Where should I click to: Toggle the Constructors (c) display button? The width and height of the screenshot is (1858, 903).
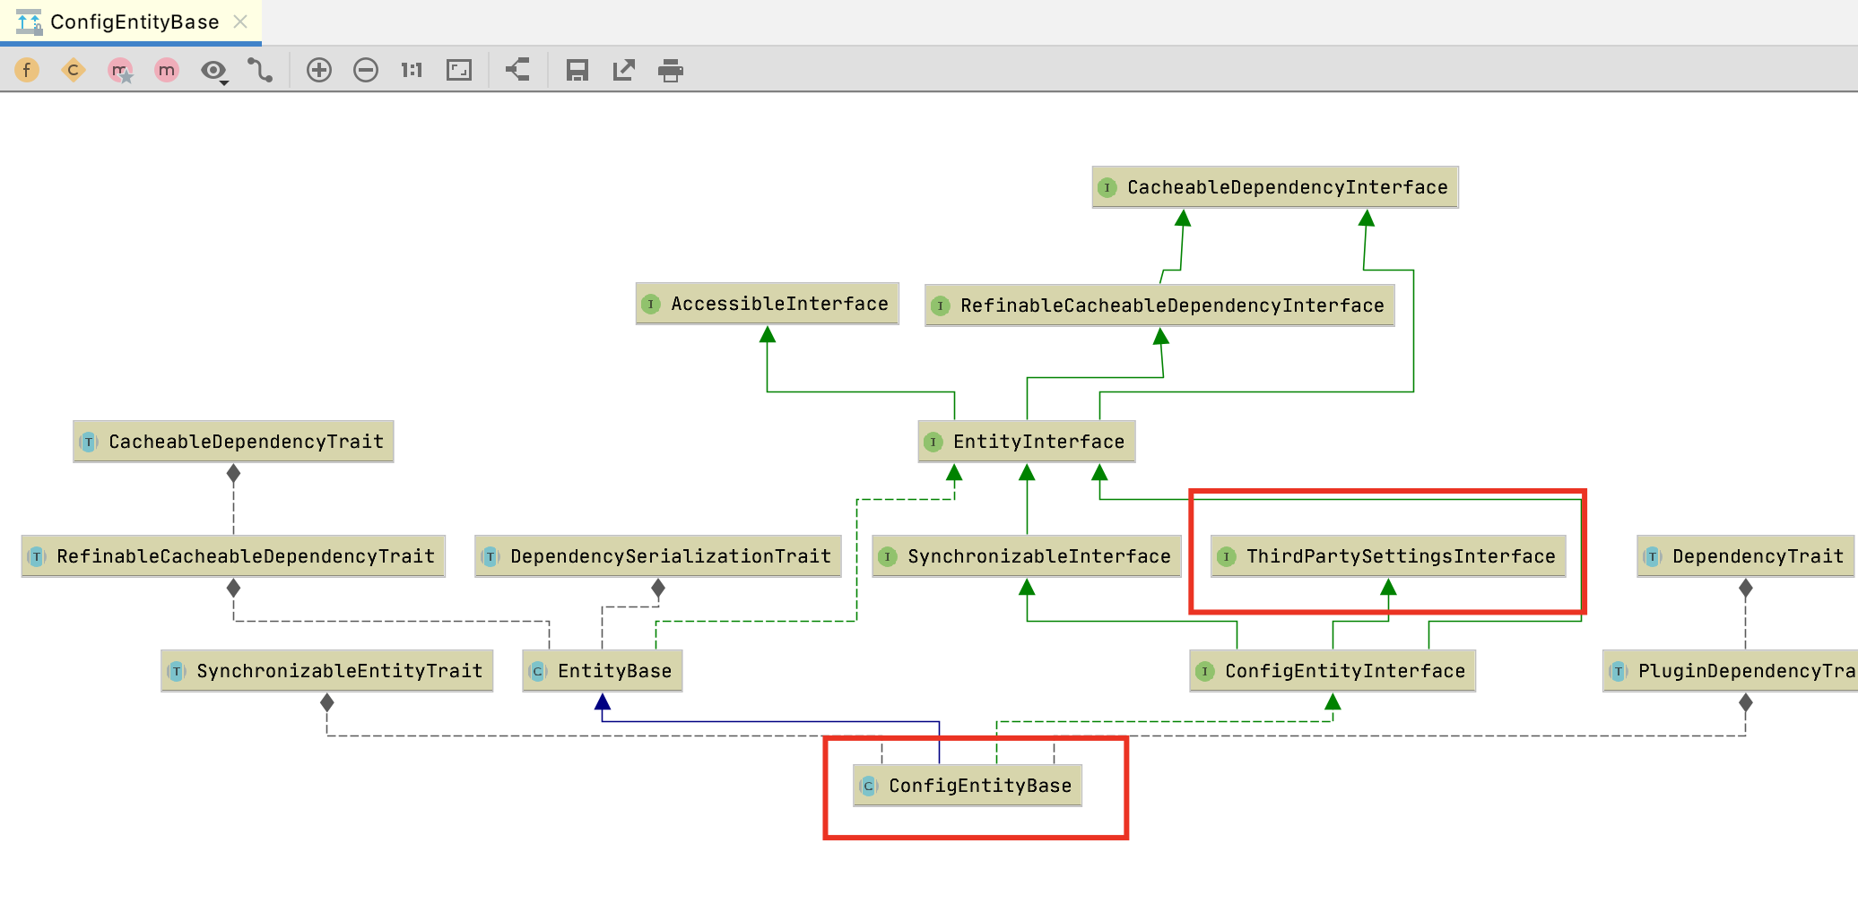click(x=74, y=70)
